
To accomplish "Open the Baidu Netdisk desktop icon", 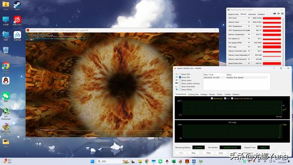I will click(x=17, y=36).
